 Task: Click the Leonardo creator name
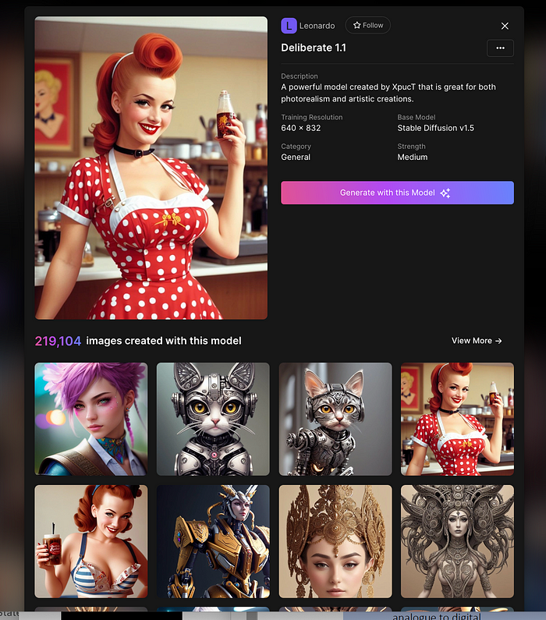317,26
